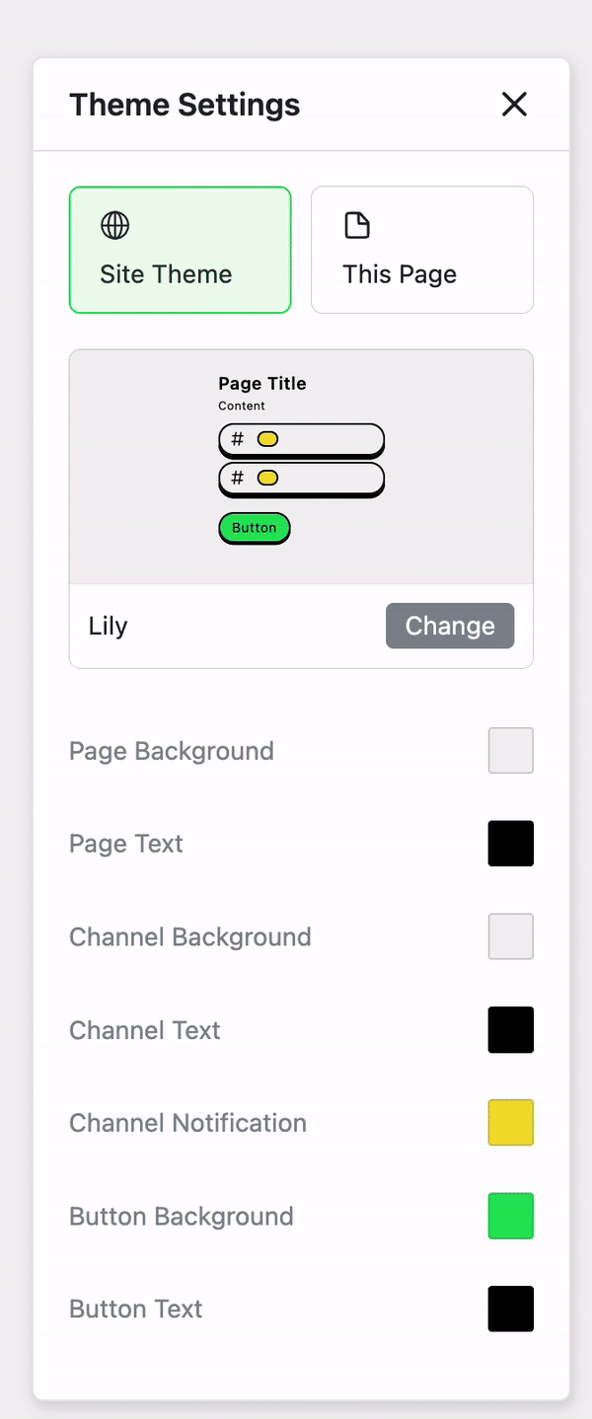Click the Channel Notification label
The image size is (592, 1419).
pyautogui.click(x=187, y=1123)
